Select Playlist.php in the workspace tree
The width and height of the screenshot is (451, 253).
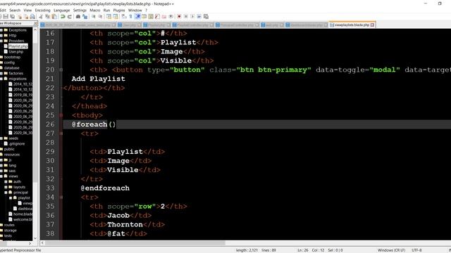[18, 46]
